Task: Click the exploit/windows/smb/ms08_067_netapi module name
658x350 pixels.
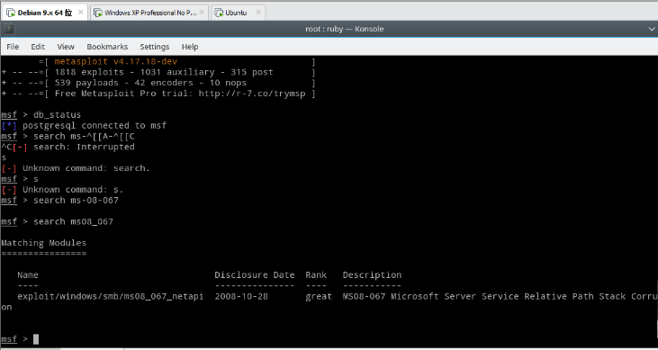Action: click(111, 296)
